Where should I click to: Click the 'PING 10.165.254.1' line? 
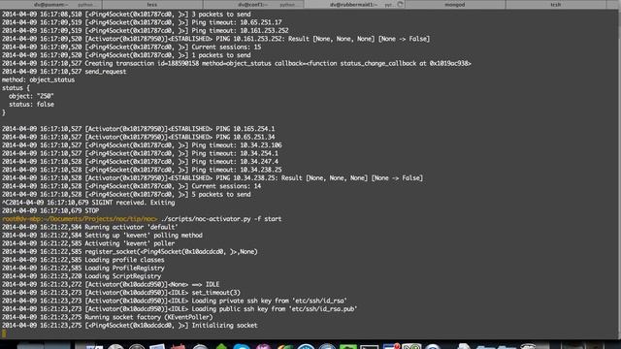(x=138, y=129)
